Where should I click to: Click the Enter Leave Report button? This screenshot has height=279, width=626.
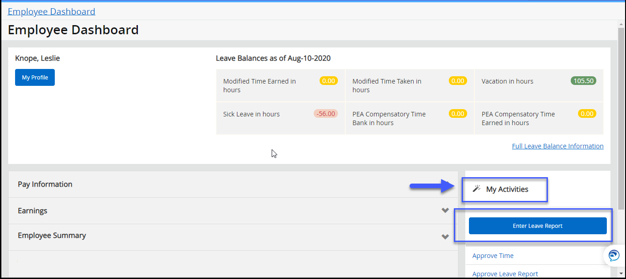click(x=537, y=225)
